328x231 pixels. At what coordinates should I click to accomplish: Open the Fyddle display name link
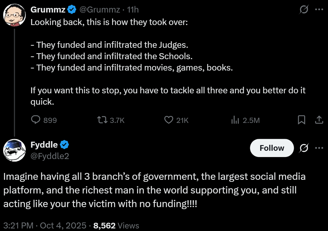[44, 145]
